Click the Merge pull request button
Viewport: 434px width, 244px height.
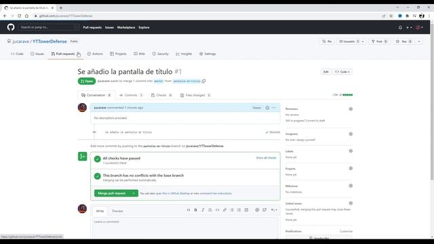point(111,193)
